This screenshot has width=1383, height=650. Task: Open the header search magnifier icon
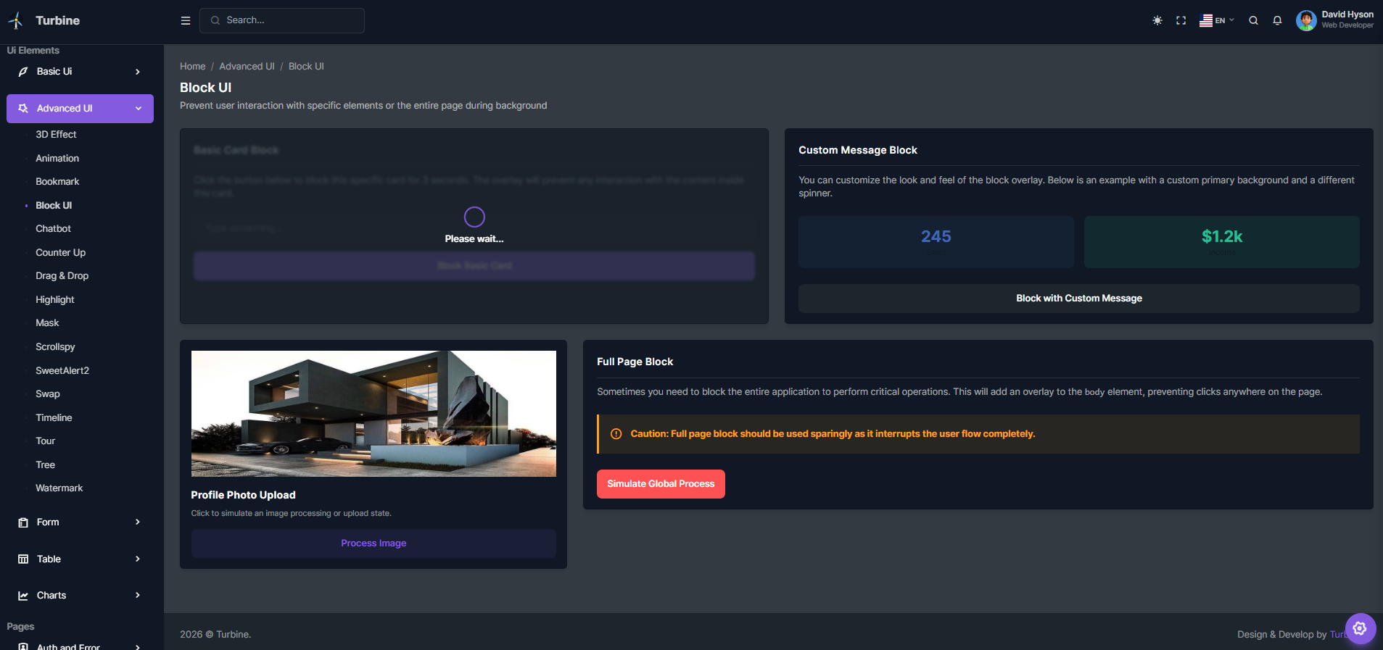(x=1253, y=20)
